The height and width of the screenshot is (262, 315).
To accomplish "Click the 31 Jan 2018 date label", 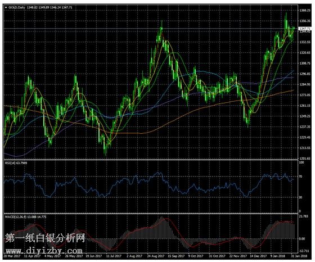I will [x=299, y=256].
